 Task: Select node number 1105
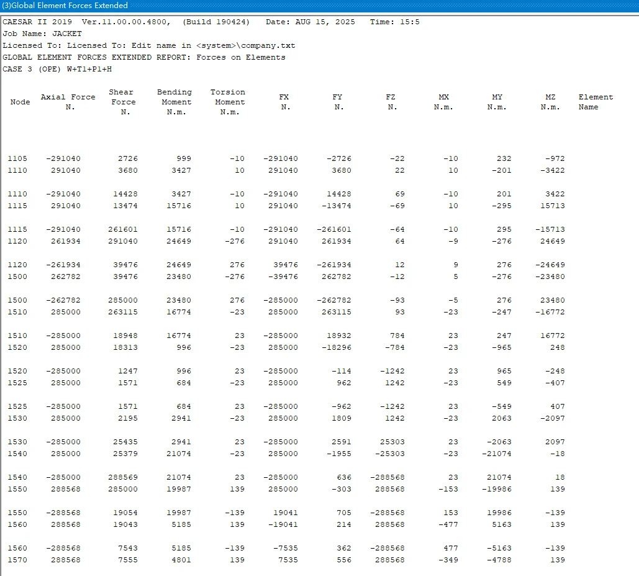[x=17, y=158]
